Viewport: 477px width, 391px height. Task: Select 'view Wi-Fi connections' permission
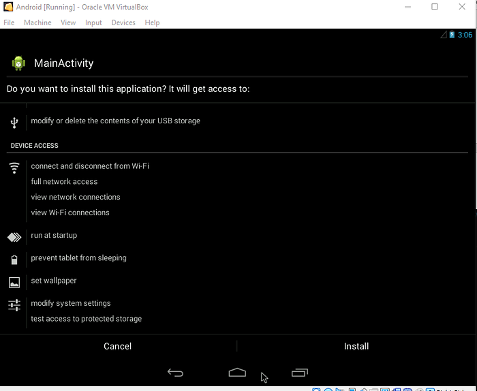(x=70, y=213)
